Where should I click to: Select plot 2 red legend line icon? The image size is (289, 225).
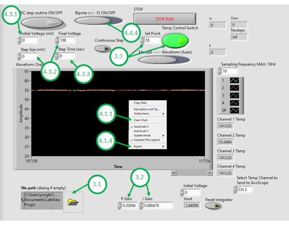(235, 88)
